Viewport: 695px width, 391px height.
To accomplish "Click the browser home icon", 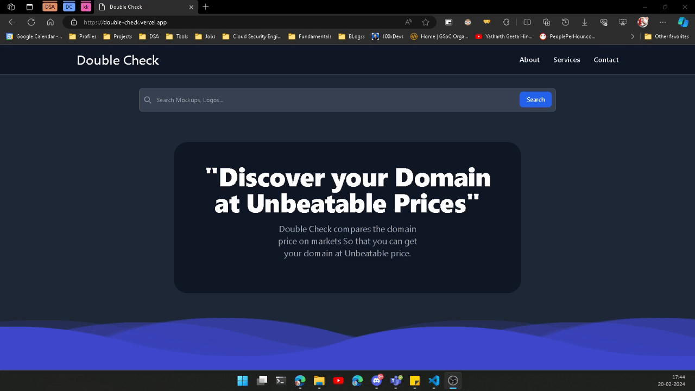I will (50, 22).
